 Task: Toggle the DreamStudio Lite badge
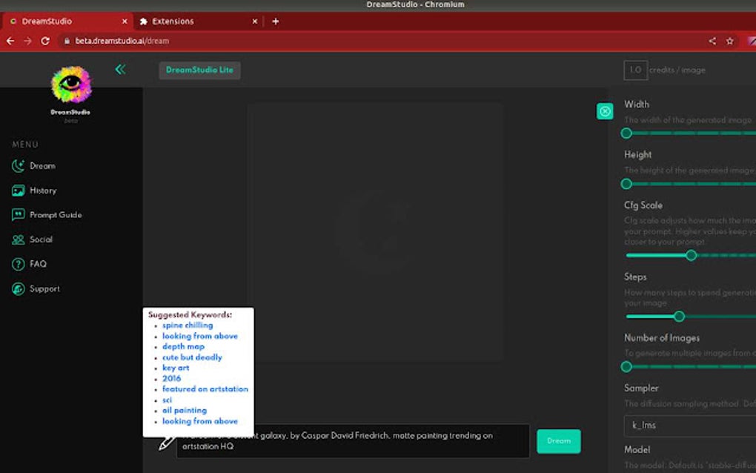tap(199, 70)
